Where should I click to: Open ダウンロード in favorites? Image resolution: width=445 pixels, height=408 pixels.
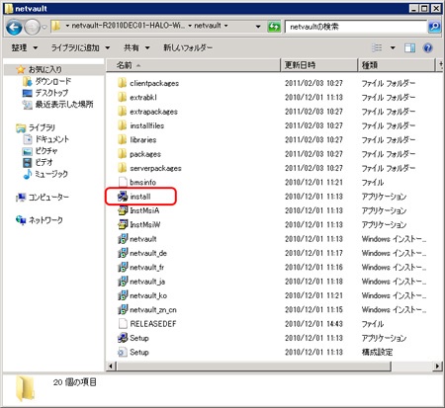(x=52, y=81)
